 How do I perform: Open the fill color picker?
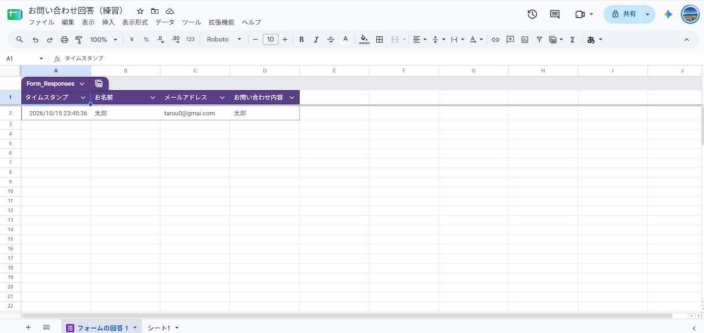click(x=364, y=40)
